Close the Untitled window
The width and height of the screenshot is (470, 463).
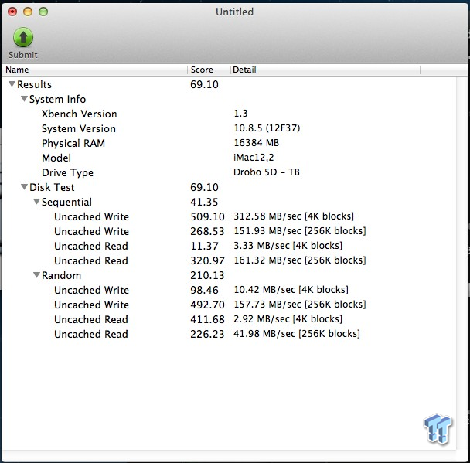point(12,12)
